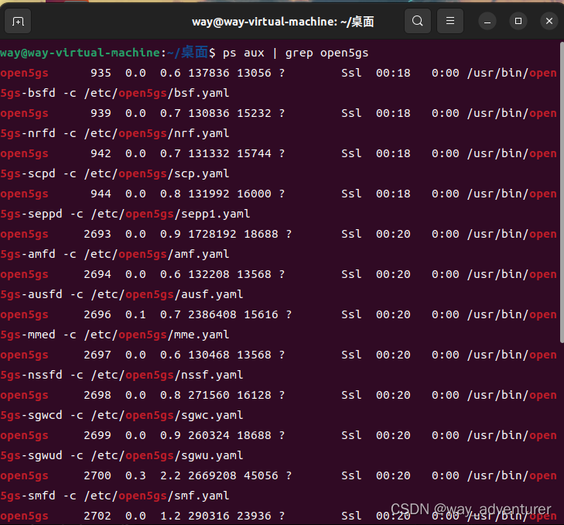
Task: Click PID 2700 in process list
Action: (97, 476)
